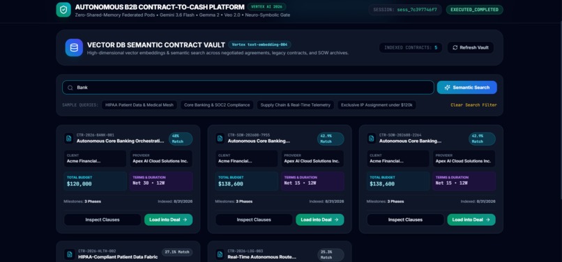This screenshot has width=562, height=262.
Task: Click Vertex text-embedding-004 badge
Action: (x=259, y=45)
